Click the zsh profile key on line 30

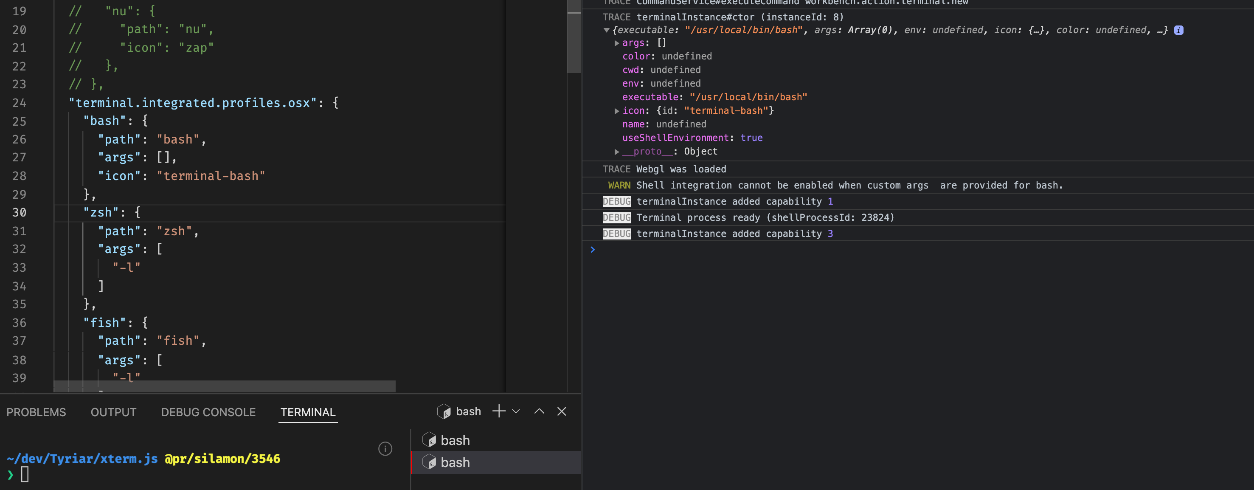point(100,212)
